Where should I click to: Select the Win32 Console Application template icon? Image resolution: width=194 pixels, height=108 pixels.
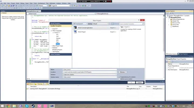tap(75, 28)
